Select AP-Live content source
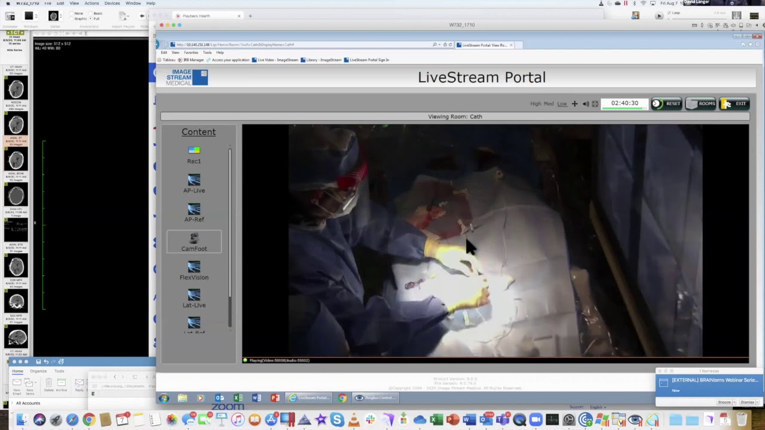 pyautogui.click(x=194, y=184)
